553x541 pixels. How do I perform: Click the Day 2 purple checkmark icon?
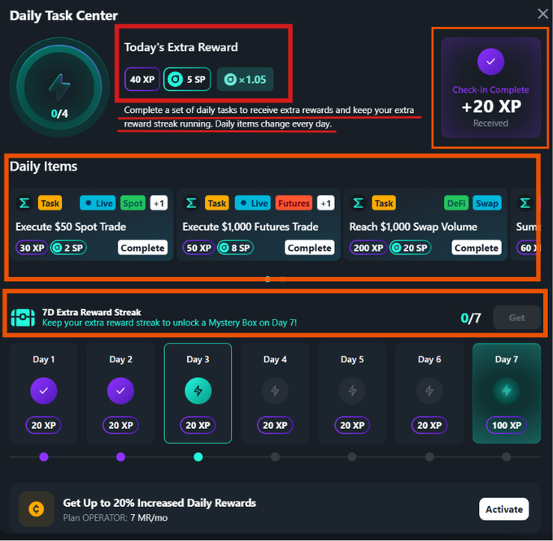coord(120,391)
